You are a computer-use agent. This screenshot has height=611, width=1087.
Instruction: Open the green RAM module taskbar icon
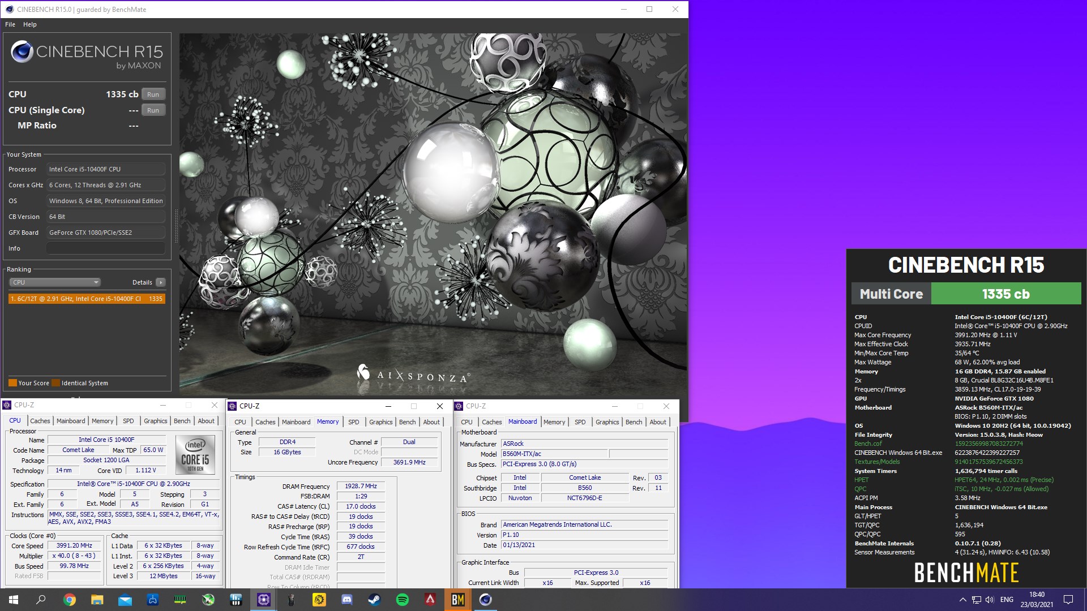[x=180, y=600]
